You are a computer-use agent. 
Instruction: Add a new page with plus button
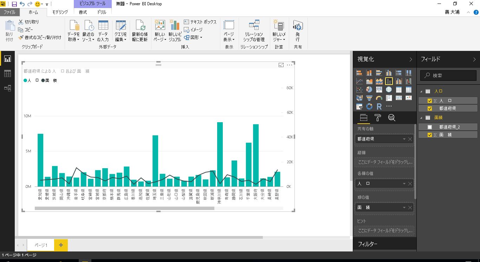coord(61,245)
